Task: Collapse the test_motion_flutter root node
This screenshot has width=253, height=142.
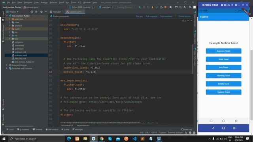Action: click(7, 16)
